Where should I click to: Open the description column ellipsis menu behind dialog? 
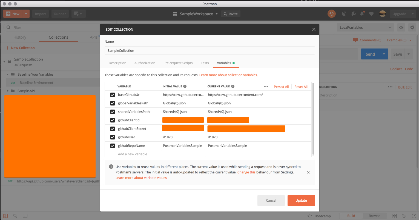pyautogui.click(x=390, y=87)
